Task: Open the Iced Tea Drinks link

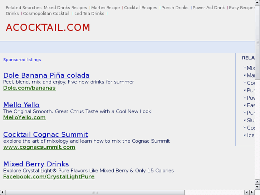Action: 89,14
